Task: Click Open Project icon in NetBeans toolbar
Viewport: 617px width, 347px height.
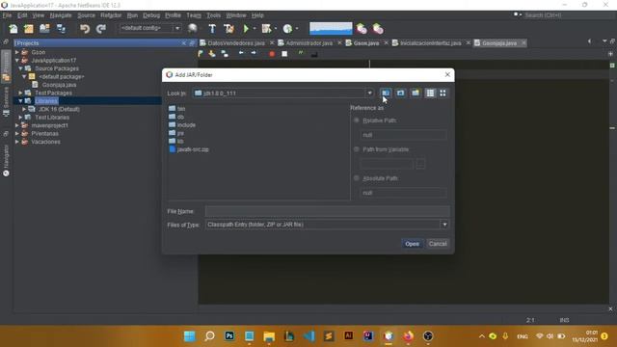Action: pyautogui.click(x=44, y=29)
